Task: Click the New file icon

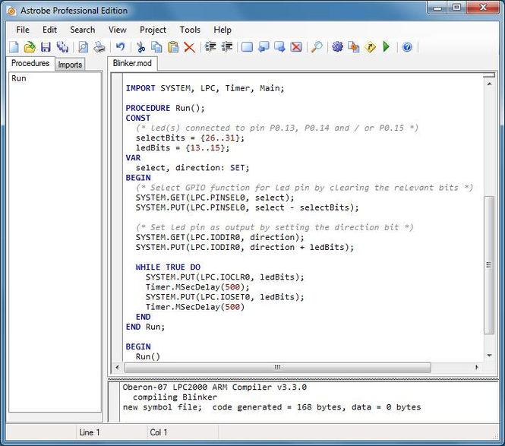Action: coord(14,47)
